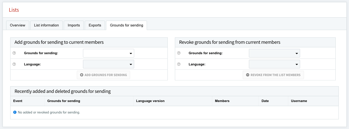349x129 pixels.
Task: Click help icon beside Grounds for sending in Add panel
Action: 14,53
